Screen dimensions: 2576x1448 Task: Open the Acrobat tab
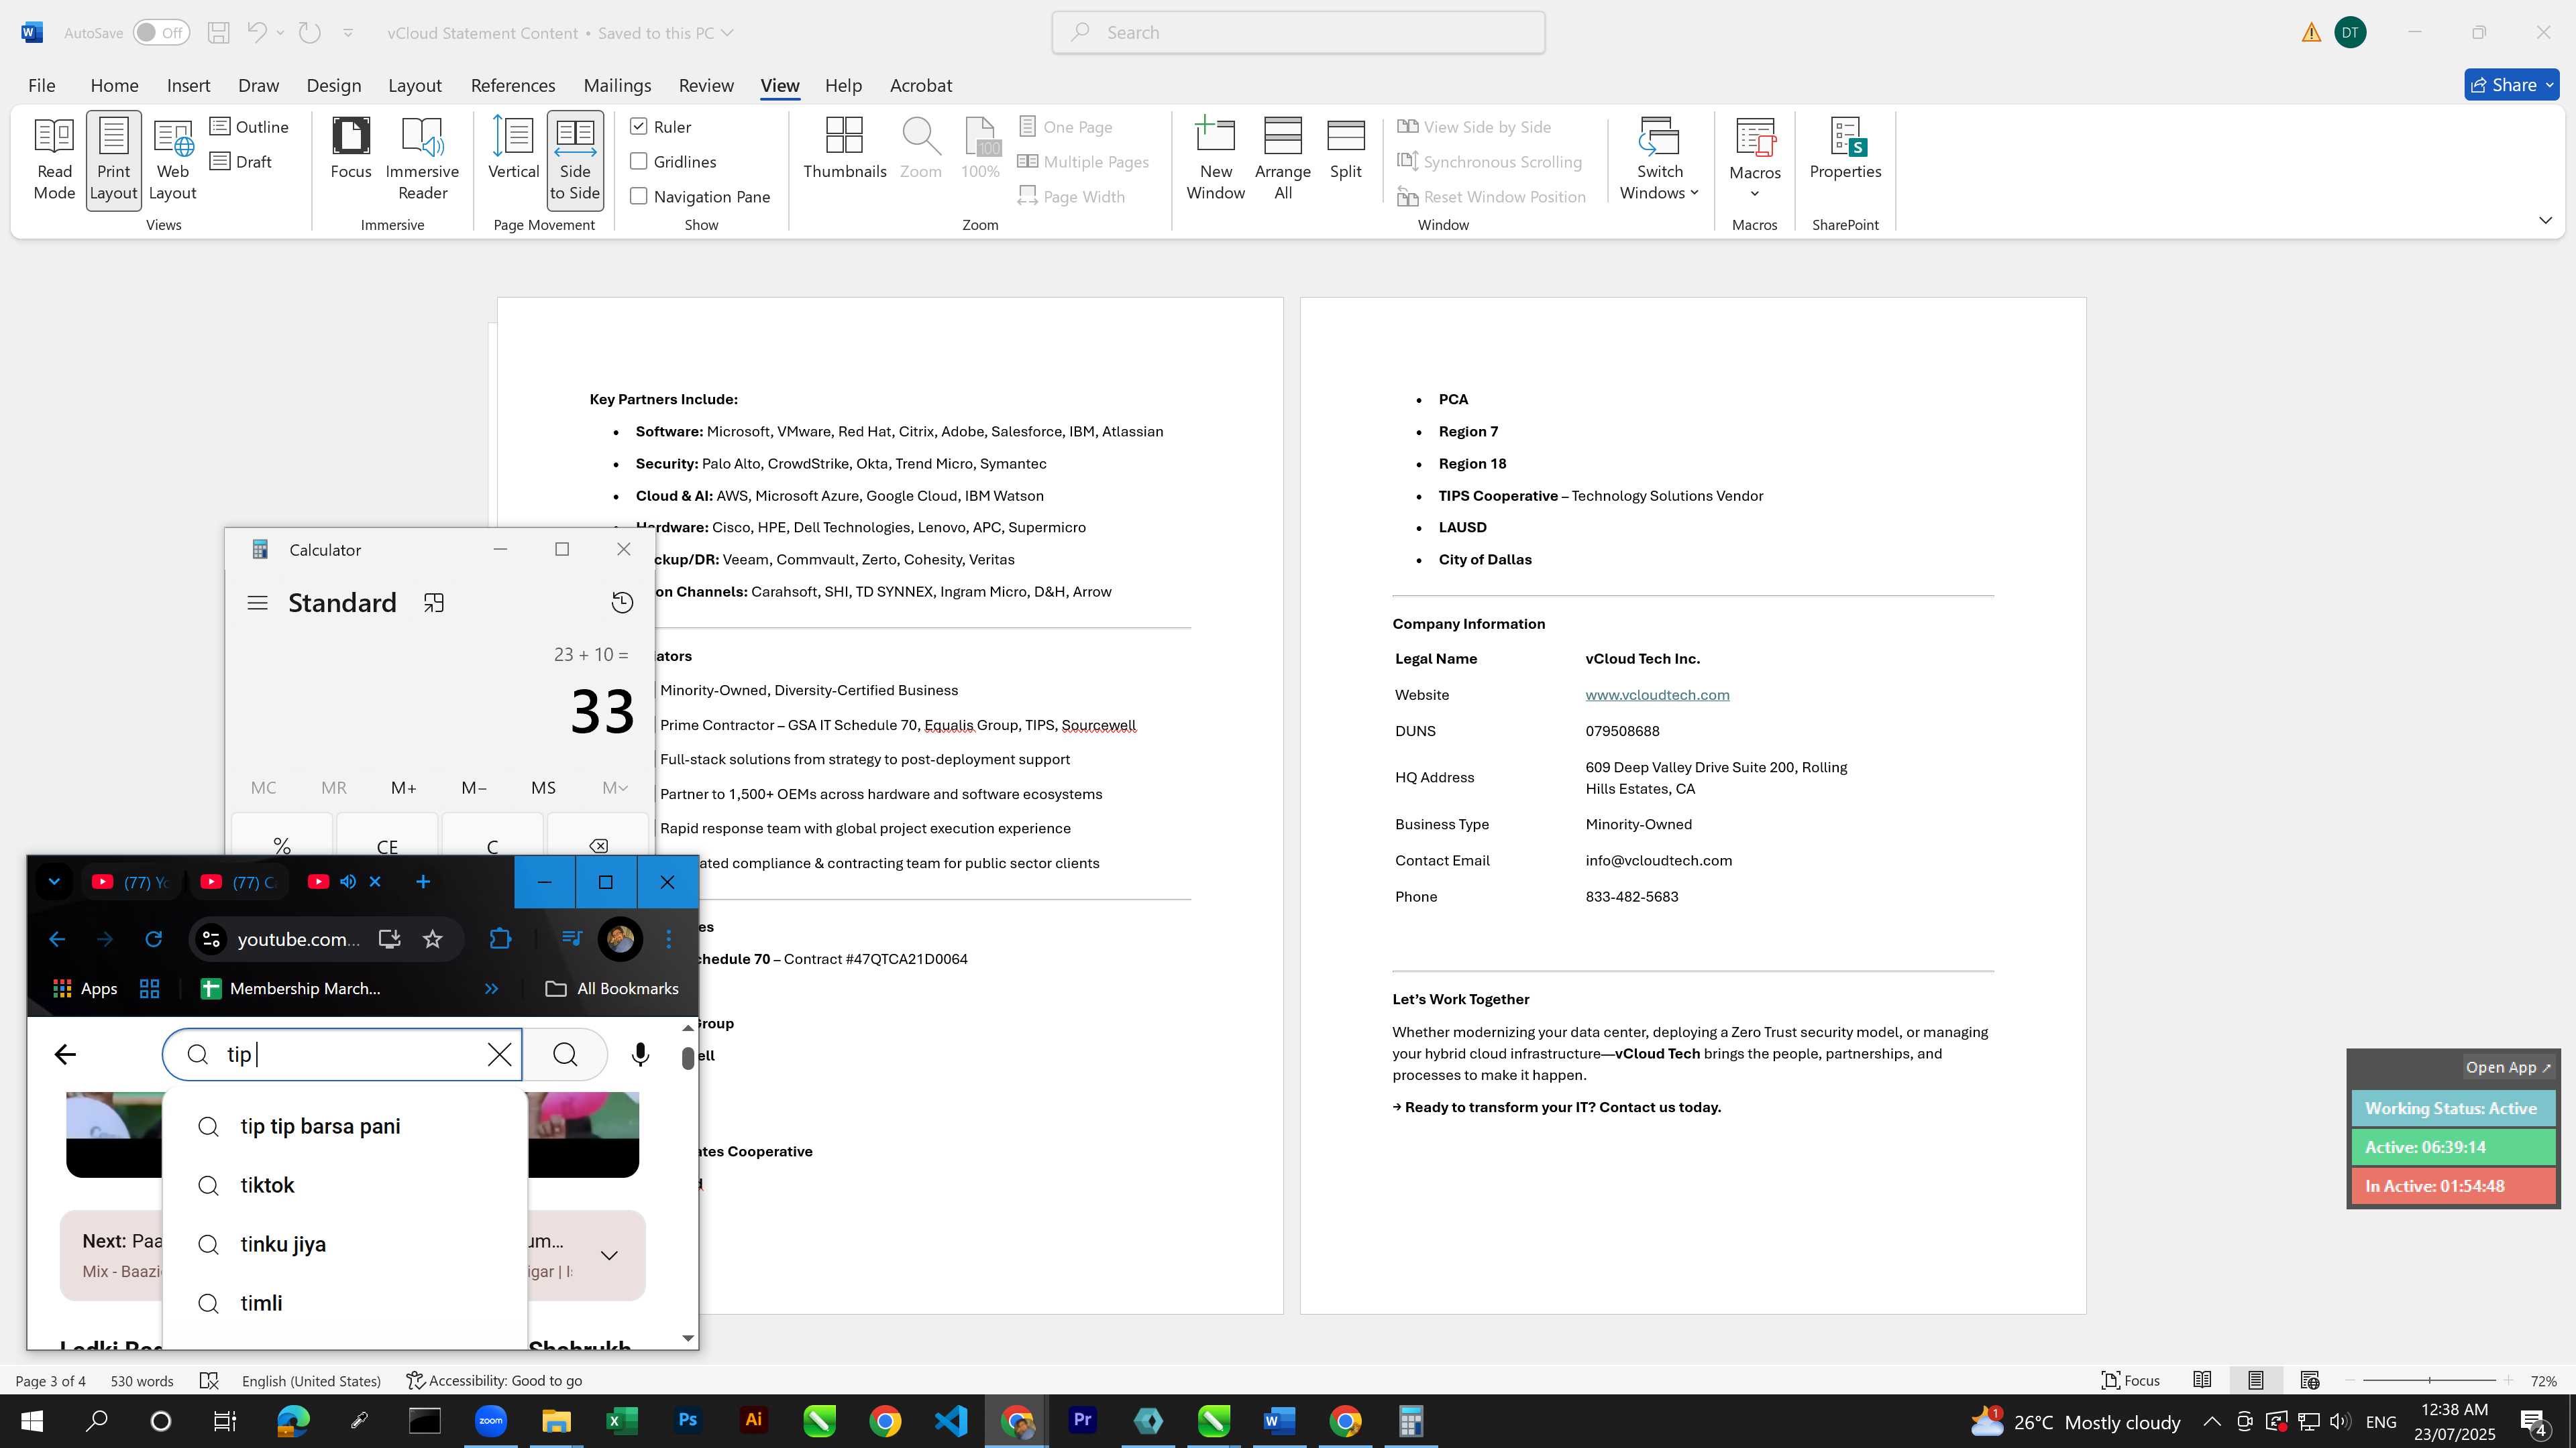click(x=920, y=85)
